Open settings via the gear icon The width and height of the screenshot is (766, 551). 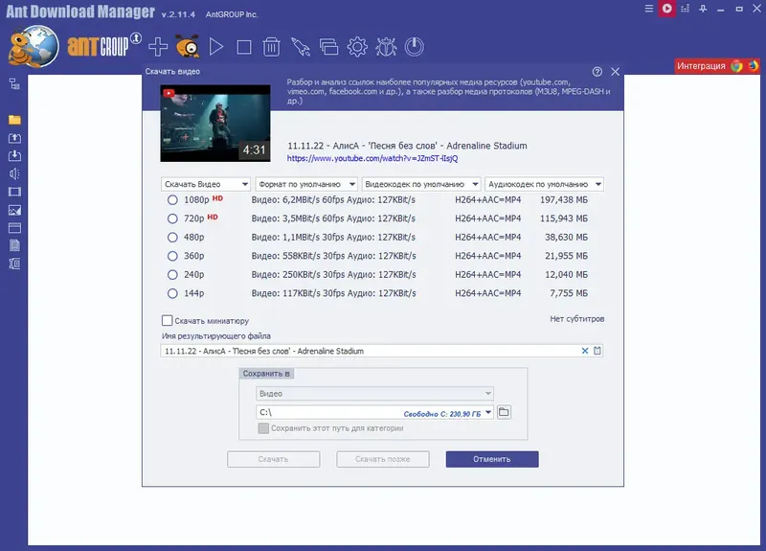[357, 47]
